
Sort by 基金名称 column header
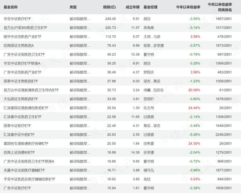tap(11, 7)
